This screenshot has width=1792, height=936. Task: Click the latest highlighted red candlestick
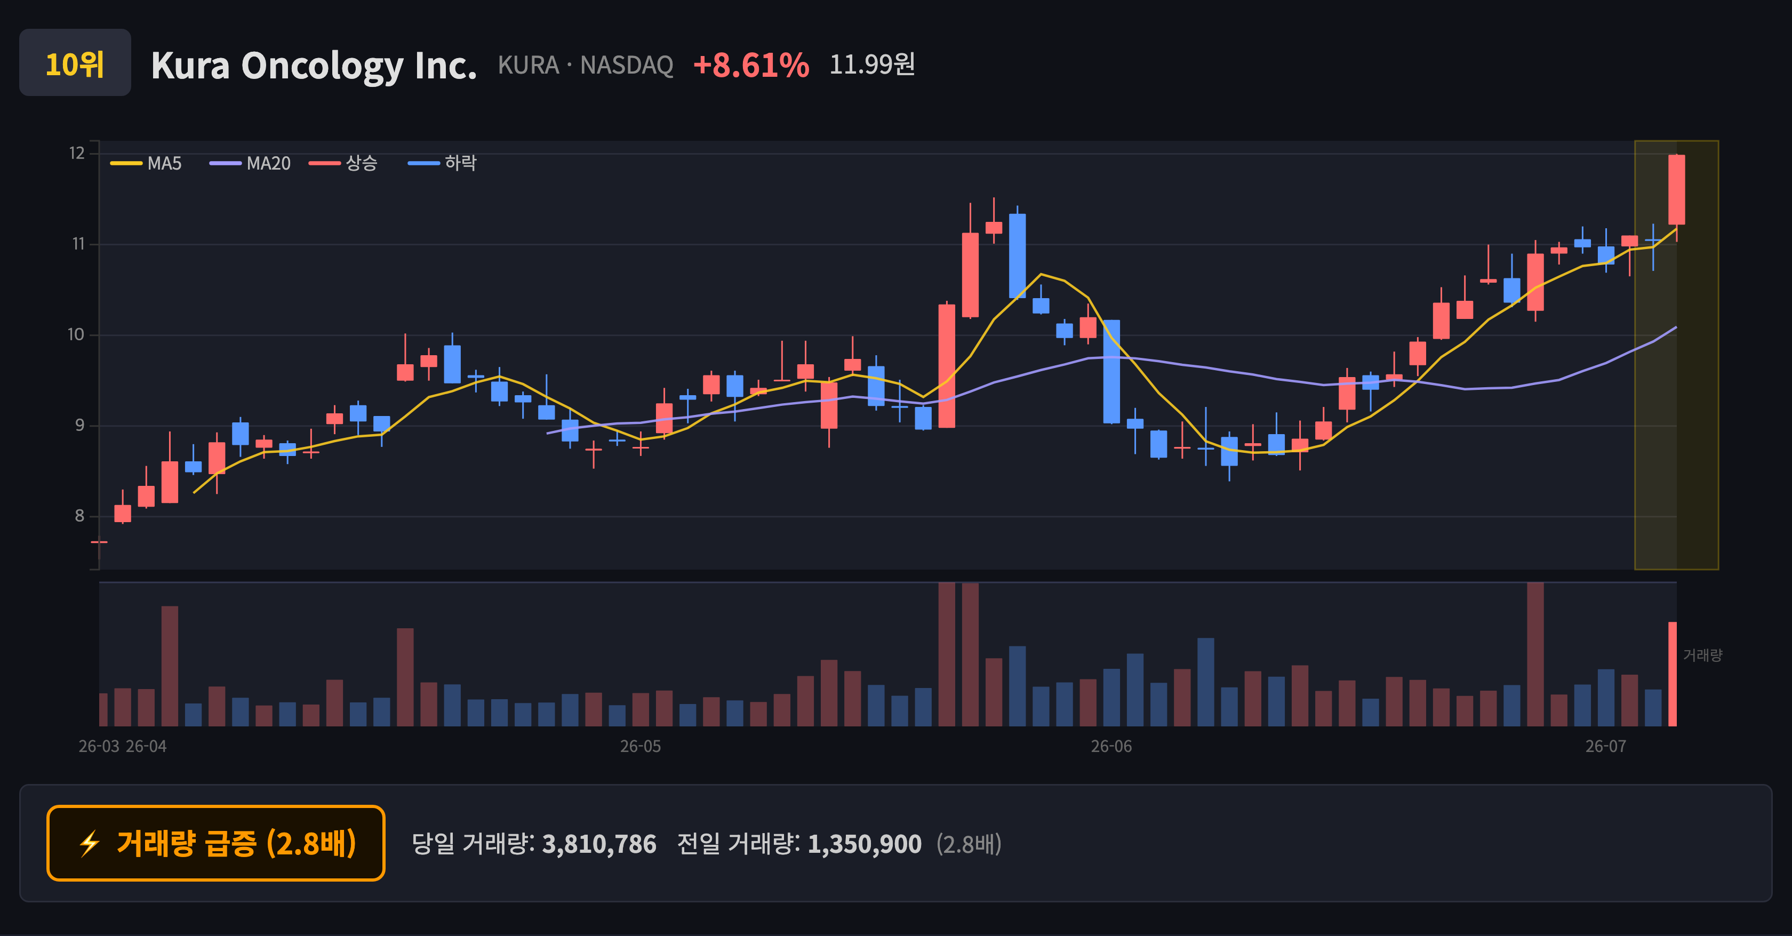(x=1676, y=190)
